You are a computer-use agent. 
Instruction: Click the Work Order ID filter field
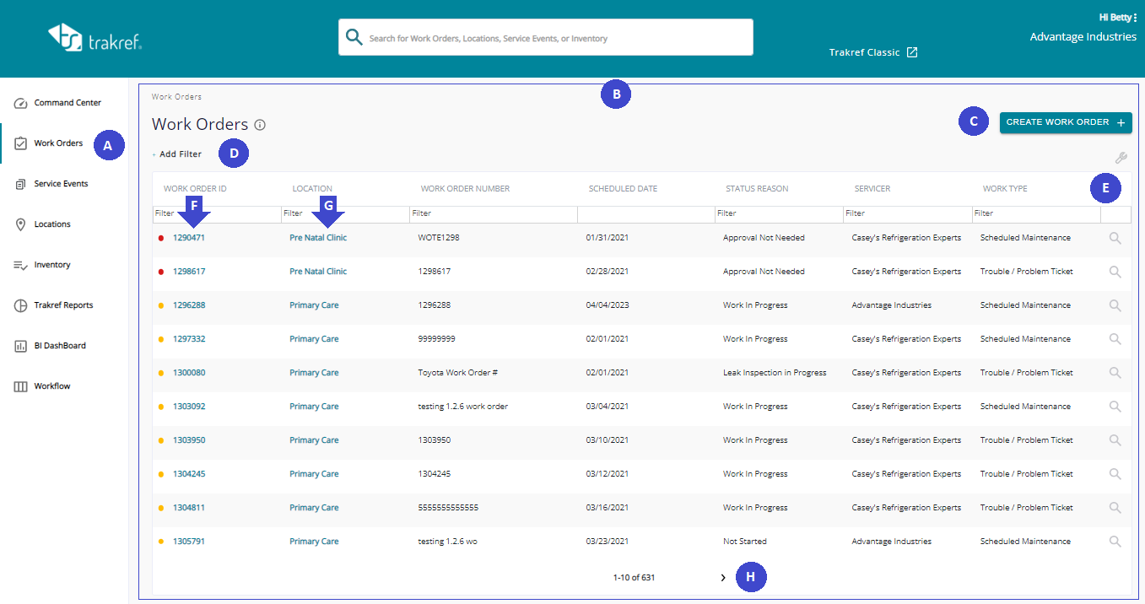coord(217,214)
